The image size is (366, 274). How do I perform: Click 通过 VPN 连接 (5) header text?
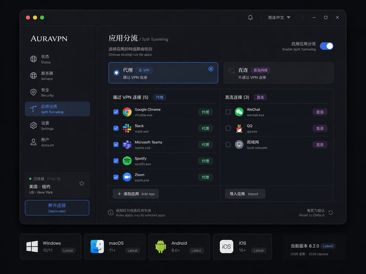[x=130, y=97]
